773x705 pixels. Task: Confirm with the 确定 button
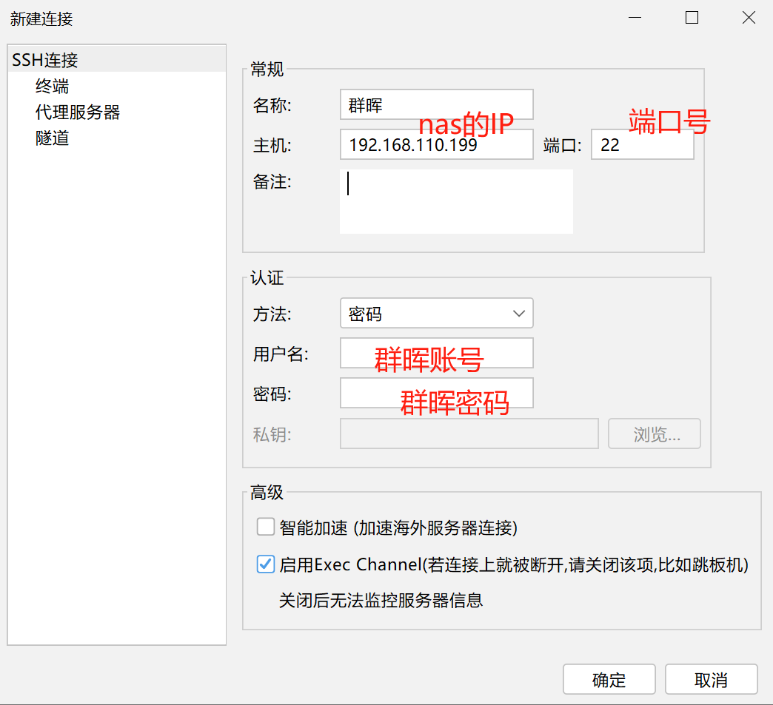click(609, 680)
